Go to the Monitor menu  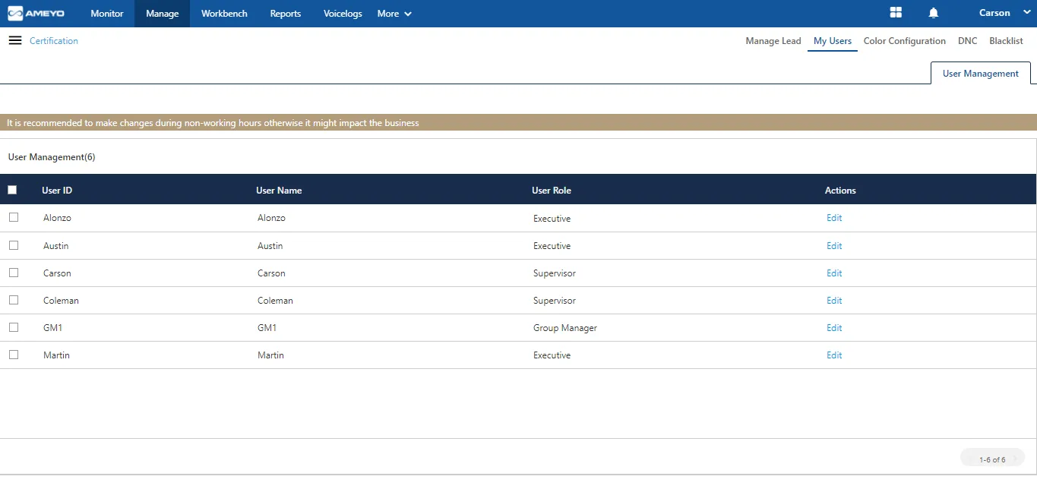pos(107,14)
